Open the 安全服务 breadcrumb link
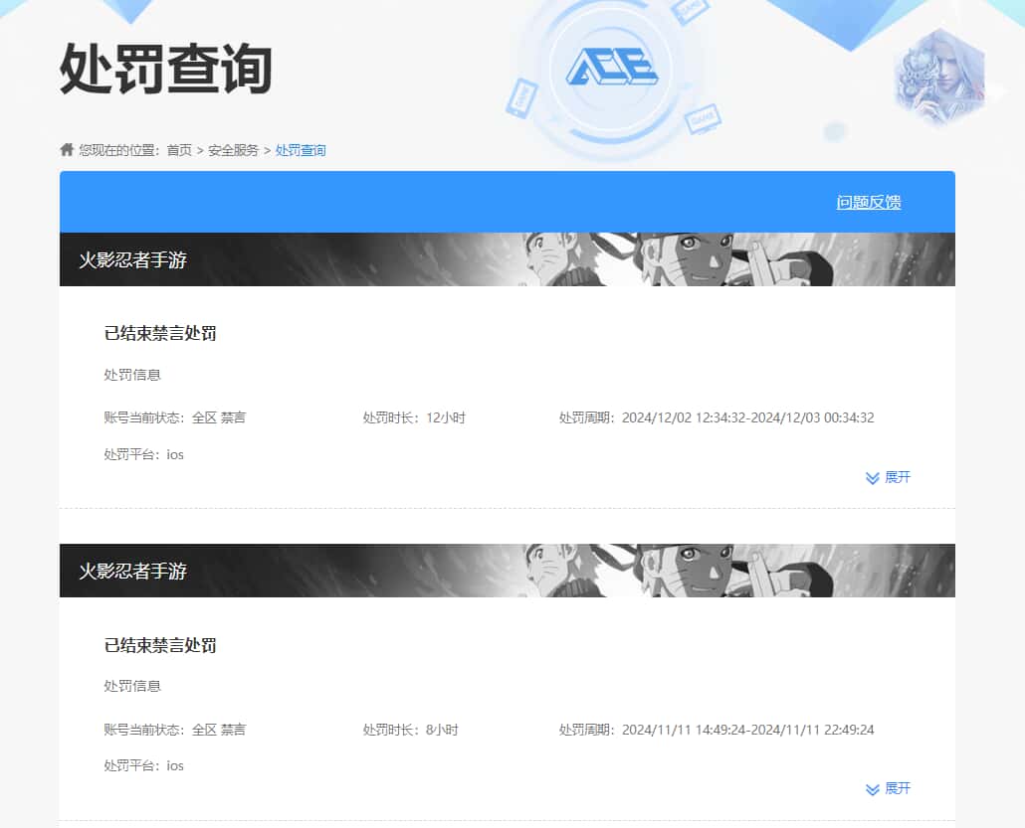This screenshot has width=1025, height=828. (234, 150)
